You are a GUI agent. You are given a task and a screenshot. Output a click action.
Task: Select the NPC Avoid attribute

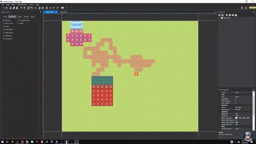point(4,23)
